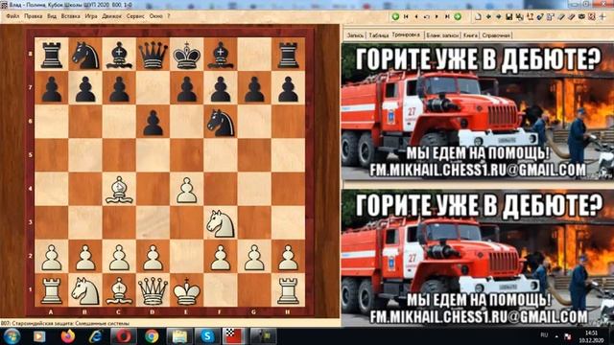This screenshot has width=614, height=345.
Task: Open the media player from the taskbar
Action: [39, 336]
